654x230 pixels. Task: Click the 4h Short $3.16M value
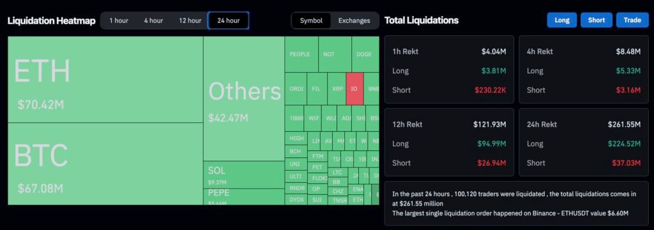pyautogui.click(x=628, y=90)
